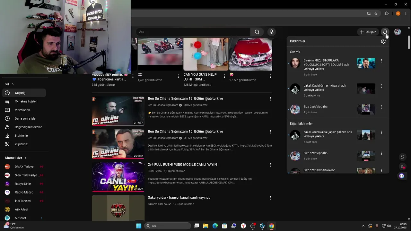Open Radyo Dinle subscription channel
The image size is (411, 231).
[24, 184]
